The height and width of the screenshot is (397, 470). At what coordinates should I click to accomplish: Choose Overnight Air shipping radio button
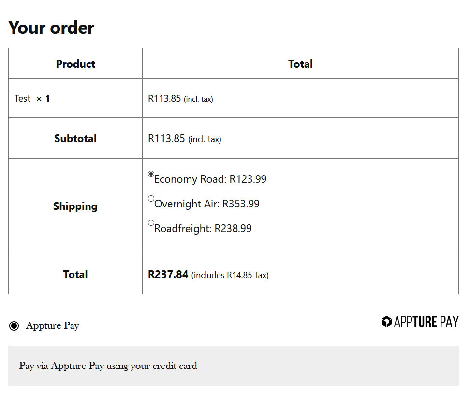[151, 199]
